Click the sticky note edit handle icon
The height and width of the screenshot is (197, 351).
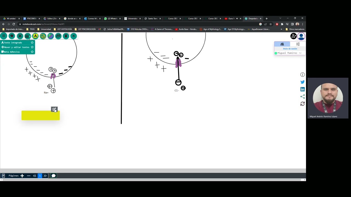[54, 109]
